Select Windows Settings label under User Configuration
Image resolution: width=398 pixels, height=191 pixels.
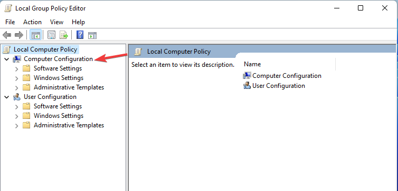[59, 116]
